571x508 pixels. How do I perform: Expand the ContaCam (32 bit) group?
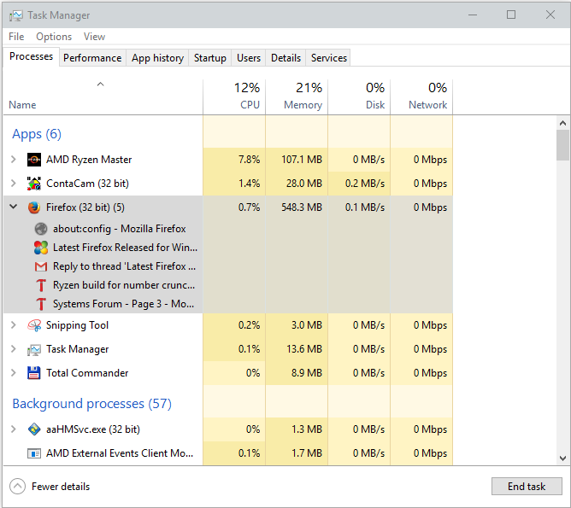pyautogui.click(x=14, y=184)
